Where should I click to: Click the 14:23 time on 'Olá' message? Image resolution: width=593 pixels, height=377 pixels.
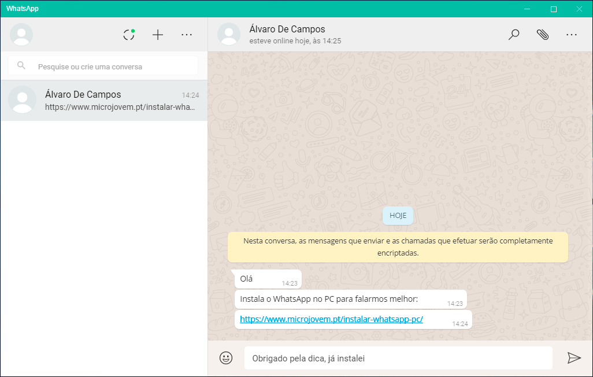tap(290, 283)
